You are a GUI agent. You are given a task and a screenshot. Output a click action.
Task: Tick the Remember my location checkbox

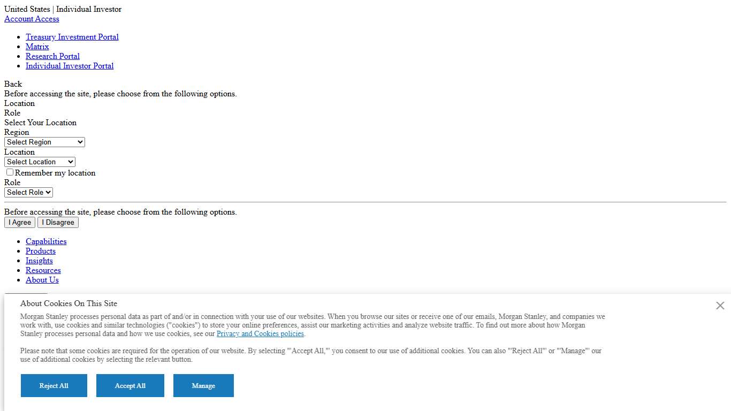point(10,172)
